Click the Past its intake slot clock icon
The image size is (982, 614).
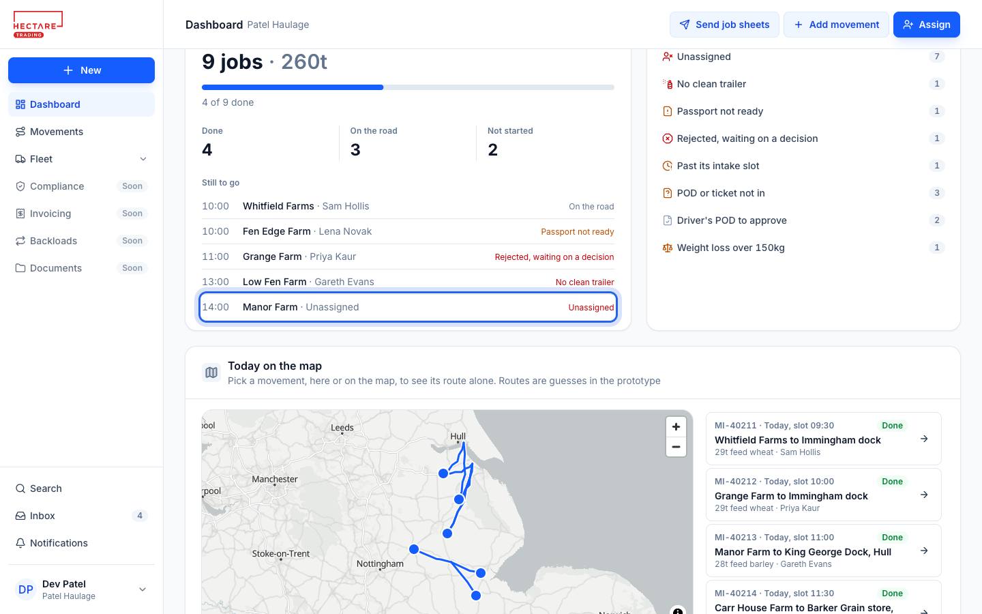668,166
